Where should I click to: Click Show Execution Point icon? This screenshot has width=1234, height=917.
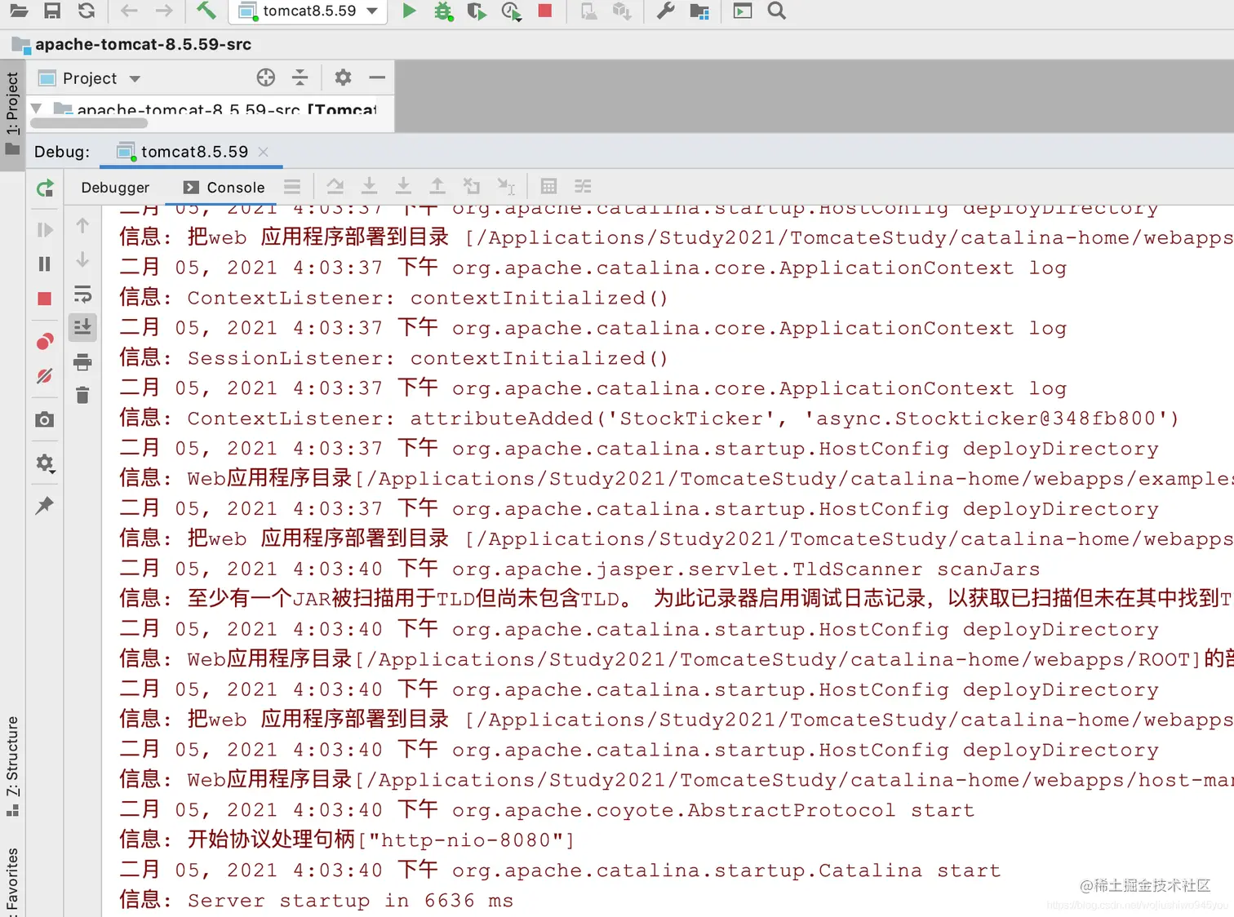click(x=292, y=187)
